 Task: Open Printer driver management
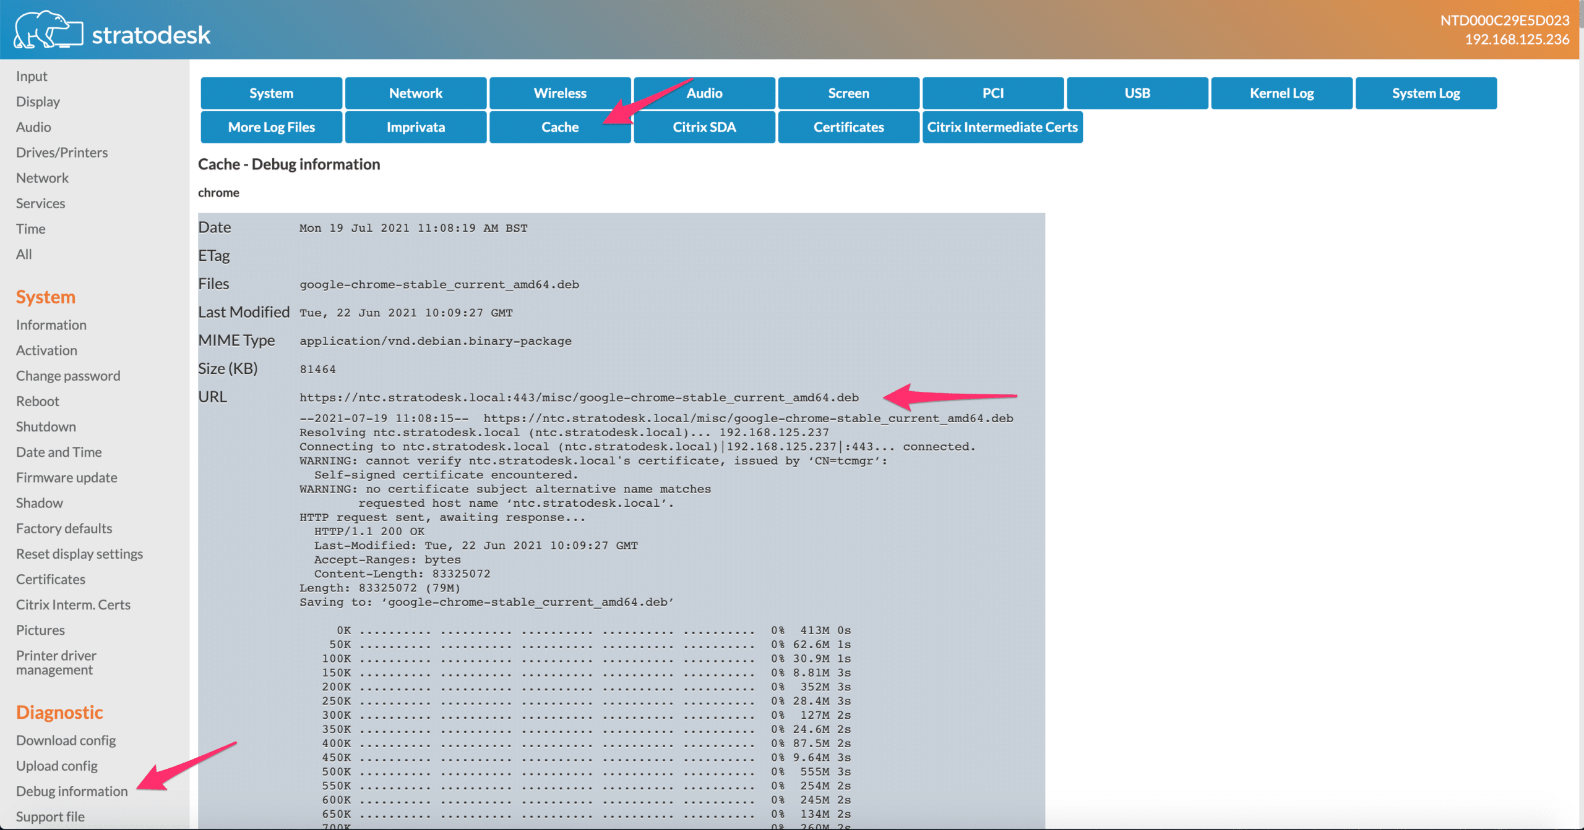click(56, 663)
